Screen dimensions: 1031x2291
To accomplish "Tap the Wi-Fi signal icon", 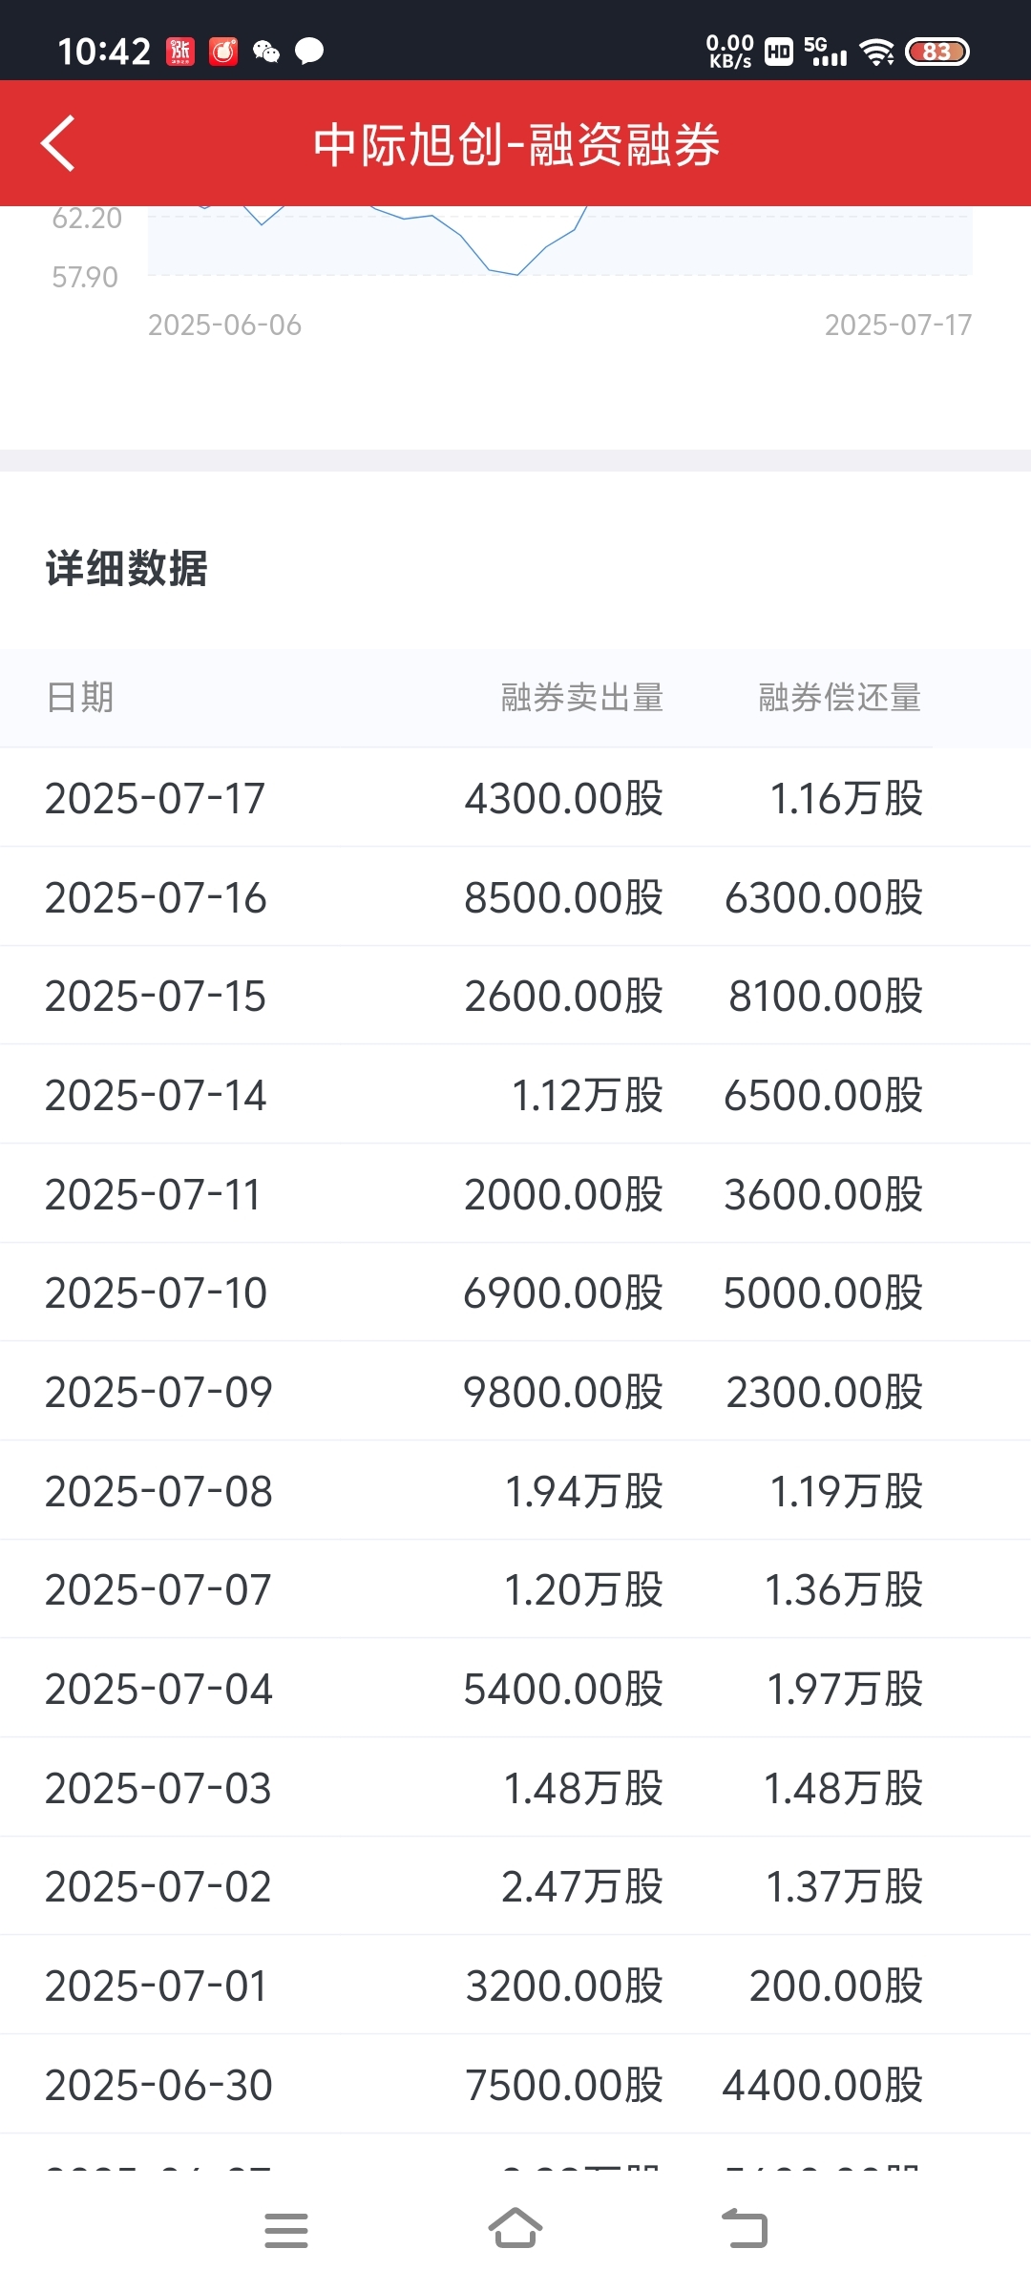I will tap(876, 52).
